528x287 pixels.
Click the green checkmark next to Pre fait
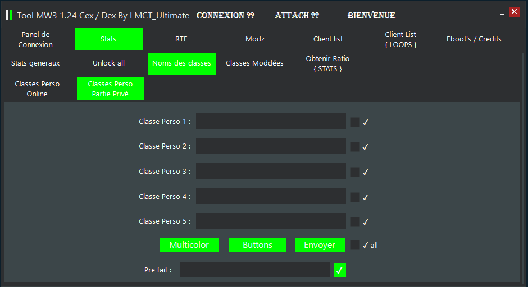339,270
